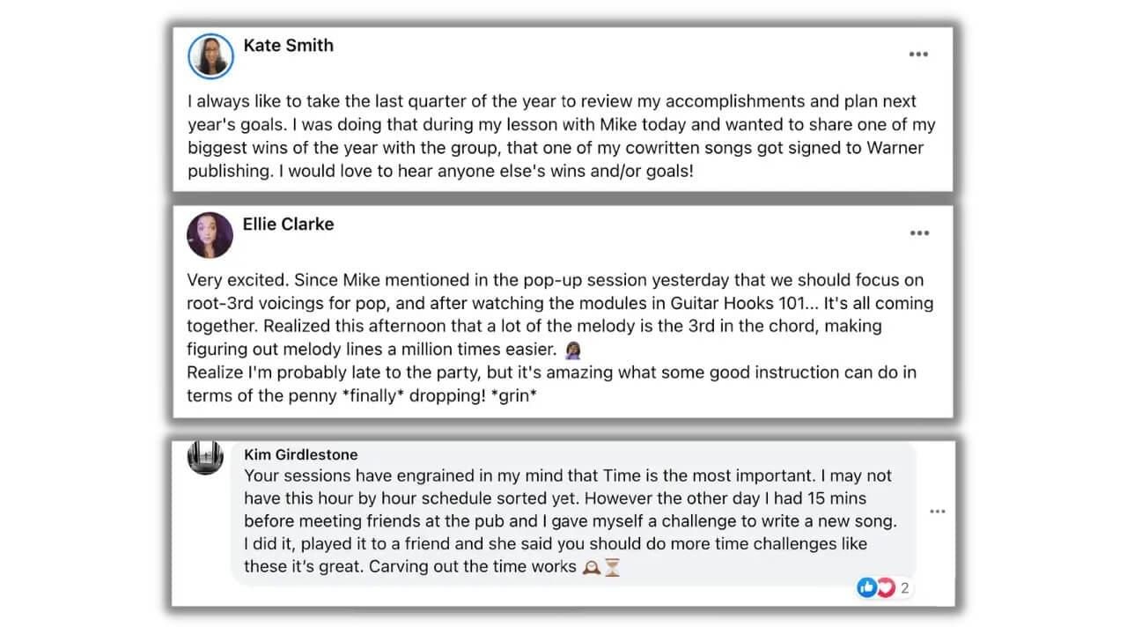The width and height of the screenshot is (1127, 634).
Task: Click the bowing person emoji before the hourglass
Action: tap(592, 568)
